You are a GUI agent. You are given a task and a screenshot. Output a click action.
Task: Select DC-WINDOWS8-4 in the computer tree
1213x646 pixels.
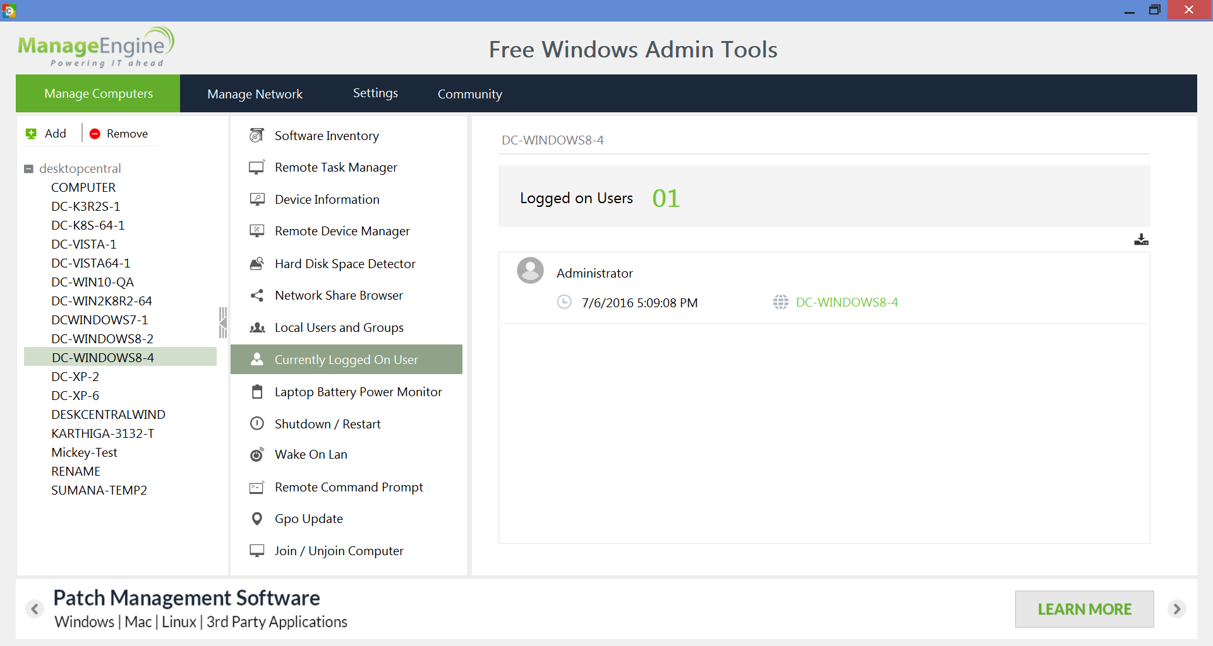[120, 357]
